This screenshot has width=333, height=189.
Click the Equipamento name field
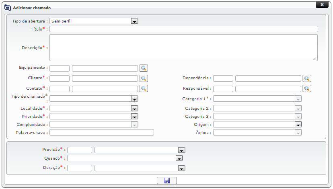click(105, 68)
